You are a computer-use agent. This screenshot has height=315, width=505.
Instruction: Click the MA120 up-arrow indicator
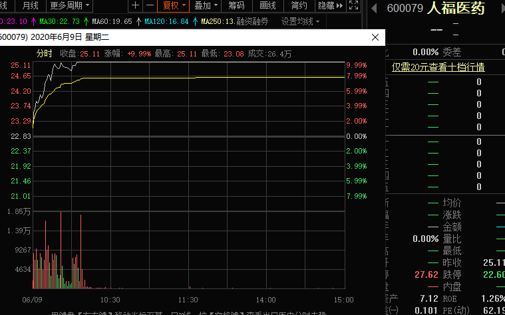click(x=138, y=21)
